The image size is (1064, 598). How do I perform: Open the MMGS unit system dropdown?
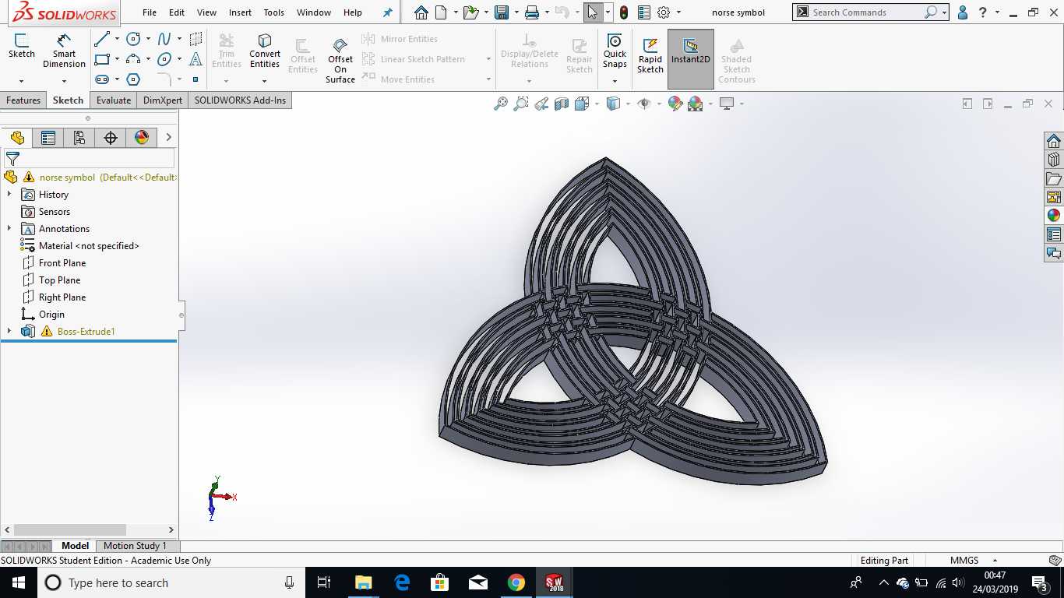[x=995, y=561]
